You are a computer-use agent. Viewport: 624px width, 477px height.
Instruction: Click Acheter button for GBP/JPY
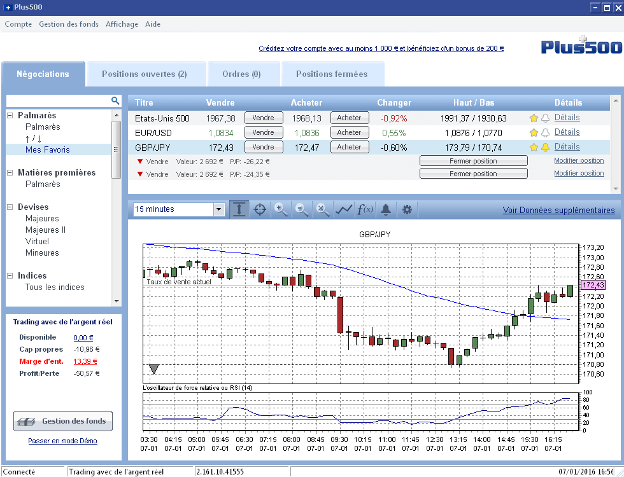[350, 147]
